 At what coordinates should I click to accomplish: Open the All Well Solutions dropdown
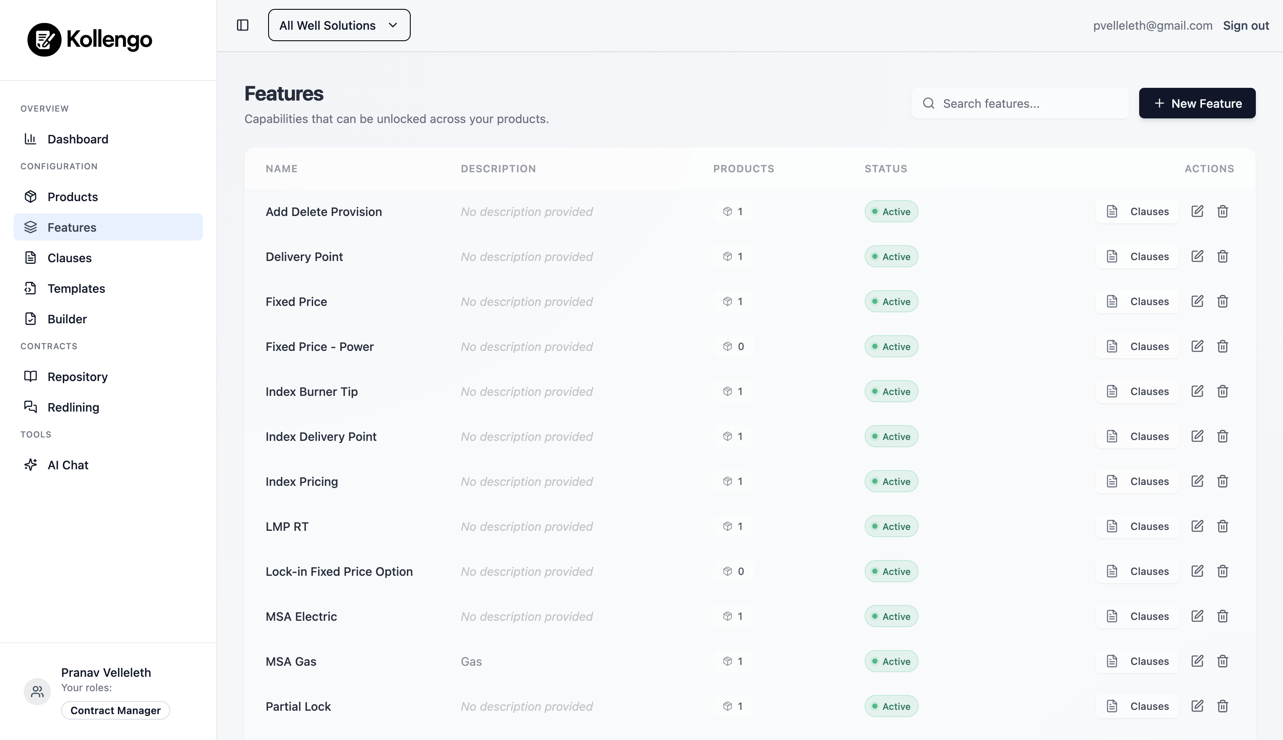(x=339, y=25)
